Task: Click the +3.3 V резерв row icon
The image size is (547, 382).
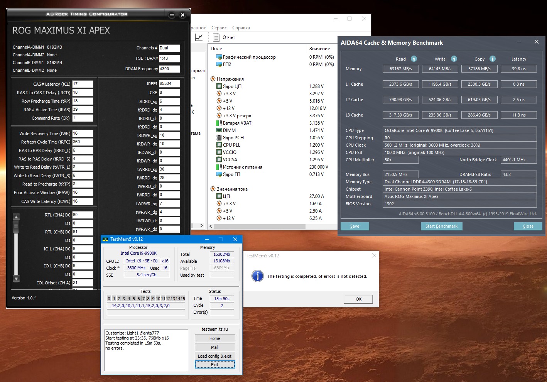Action: (219, 116)
